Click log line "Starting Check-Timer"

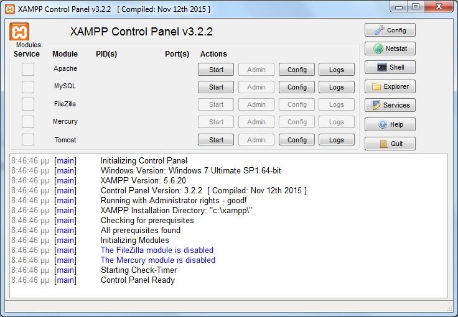point(139,270)
